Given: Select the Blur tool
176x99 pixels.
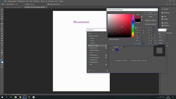Looking at the screenshot, I should click(2, 38).
